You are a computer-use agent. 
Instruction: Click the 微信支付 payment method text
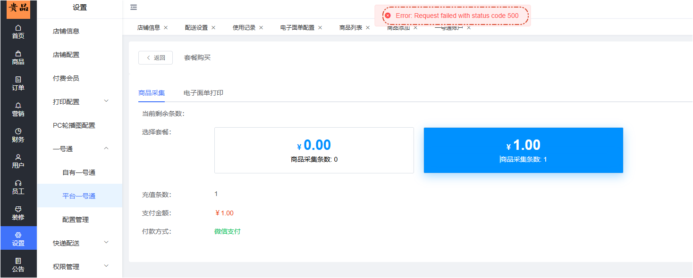coord(228,232)
